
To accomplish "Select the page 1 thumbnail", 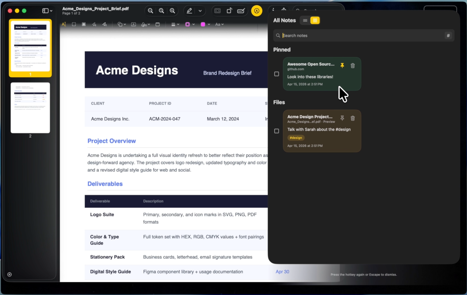I will (30, 46).
